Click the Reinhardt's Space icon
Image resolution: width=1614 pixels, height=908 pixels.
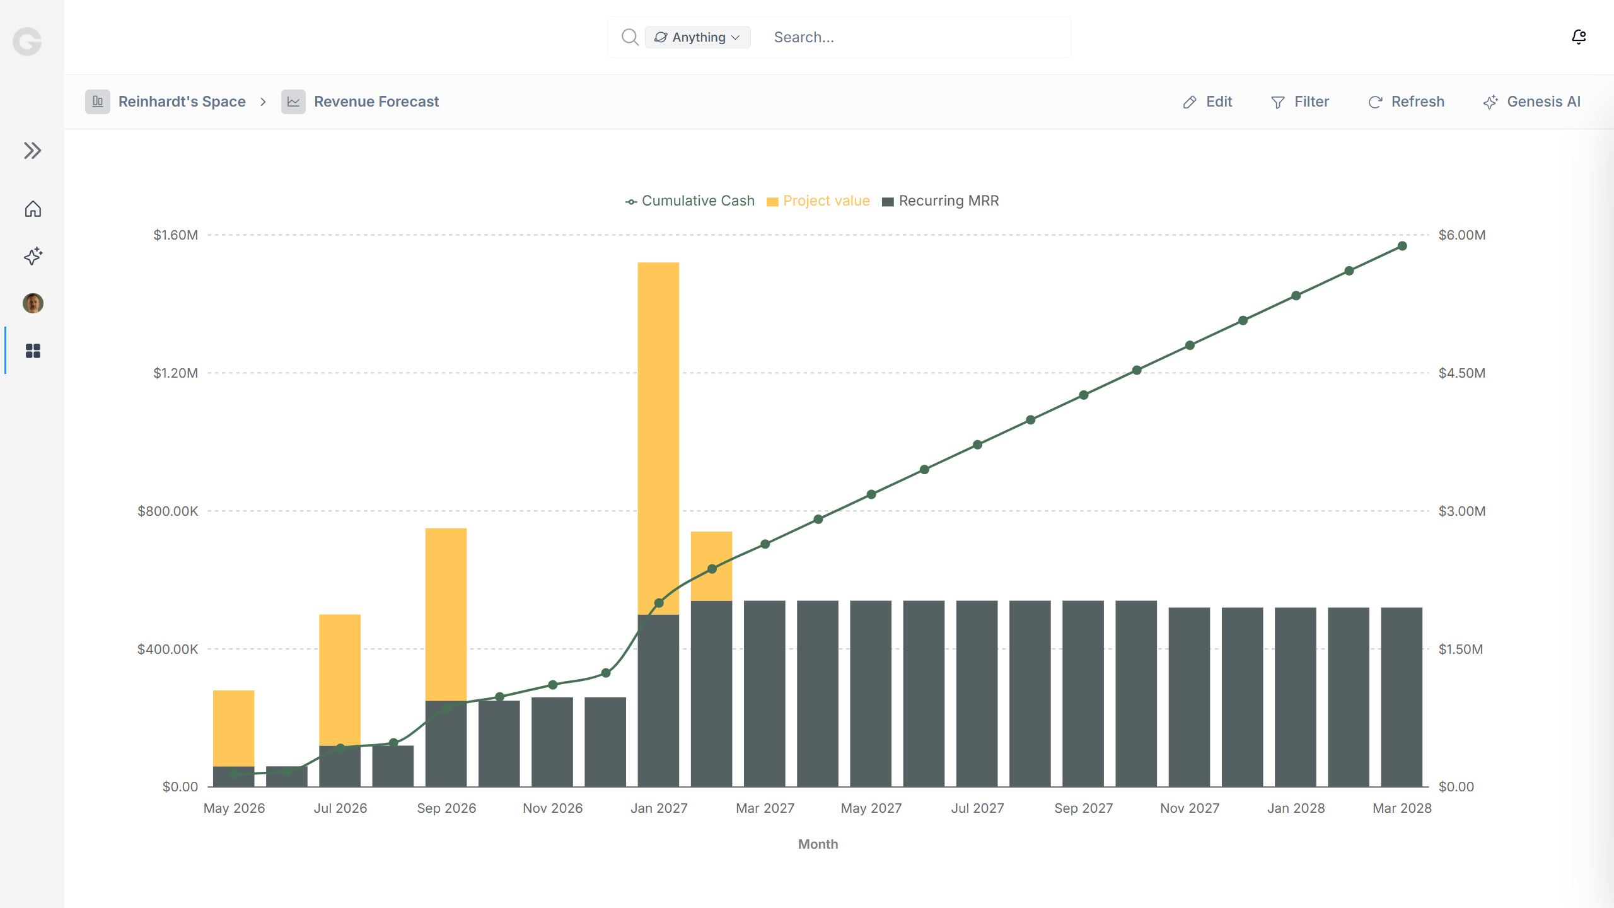98,102
